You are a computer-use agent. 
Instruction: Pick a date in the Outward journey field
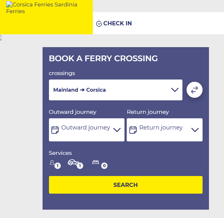[x=85, y=128]
